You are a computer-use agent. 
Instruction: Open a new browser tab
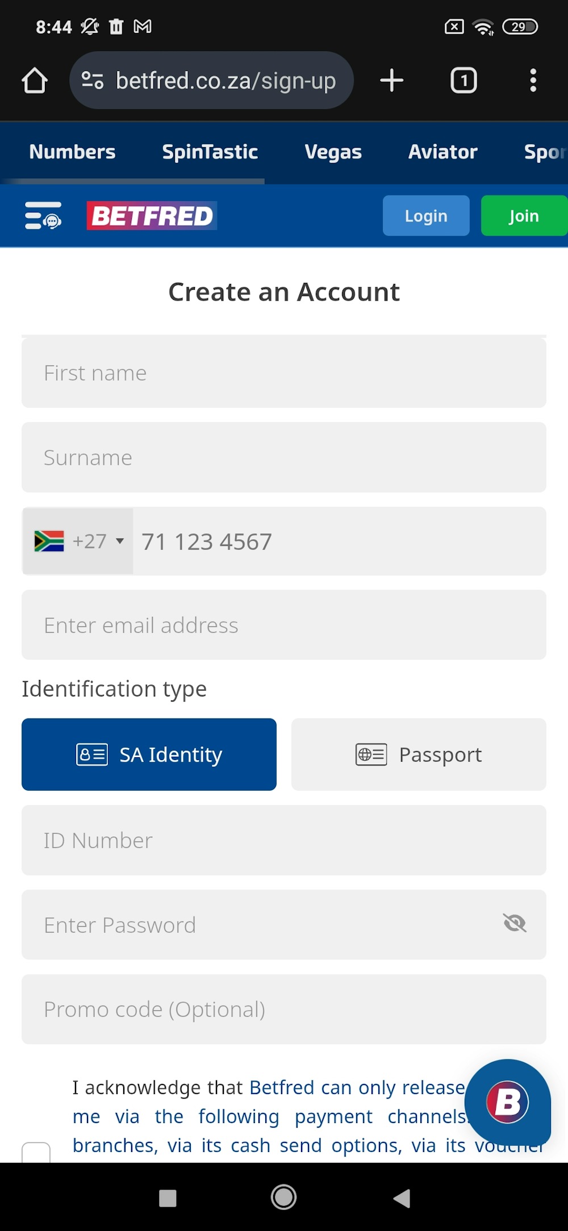click(391, 80)
